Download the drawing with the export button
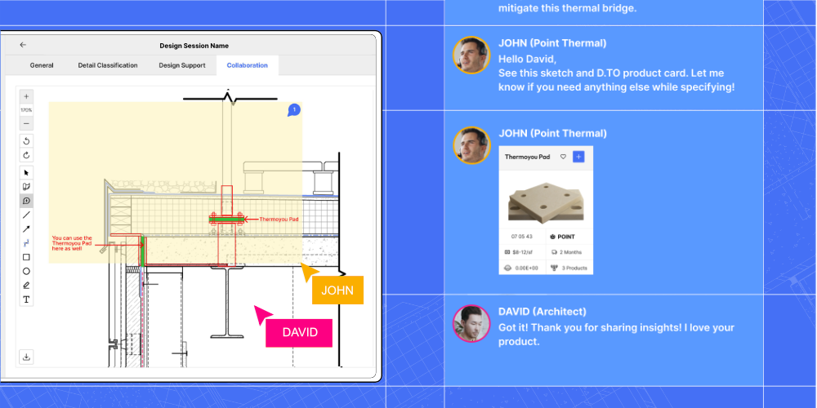The image size is (817, 408). pos(26,357)
